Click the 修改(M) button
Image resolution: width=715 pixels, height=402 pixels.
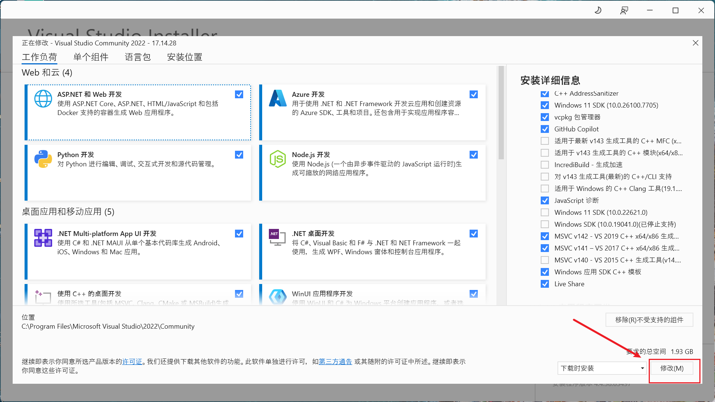tap(672, 368)
